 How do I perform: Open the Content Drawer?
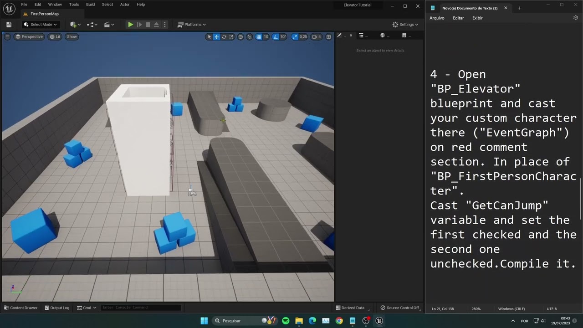(21, 308)
